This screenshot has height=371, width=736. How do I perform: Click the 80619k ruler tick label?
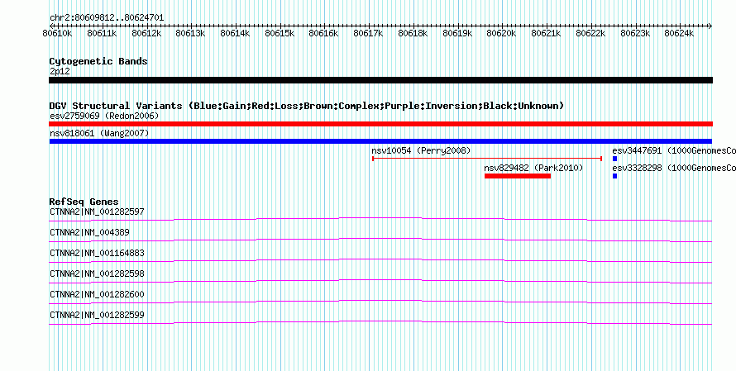[457, 33]
